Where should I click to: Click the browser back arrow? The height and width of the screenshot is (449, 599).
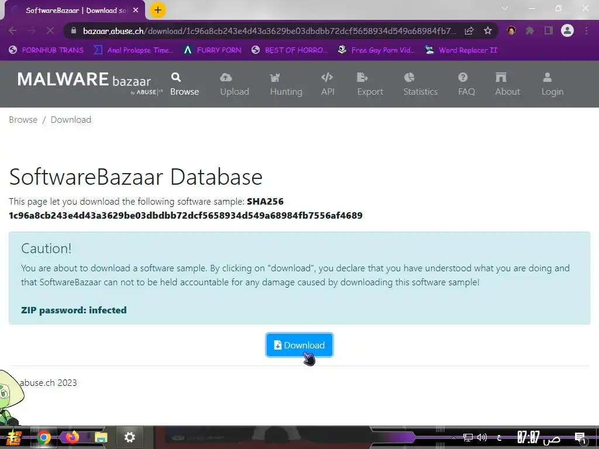(x=13, y=30)
